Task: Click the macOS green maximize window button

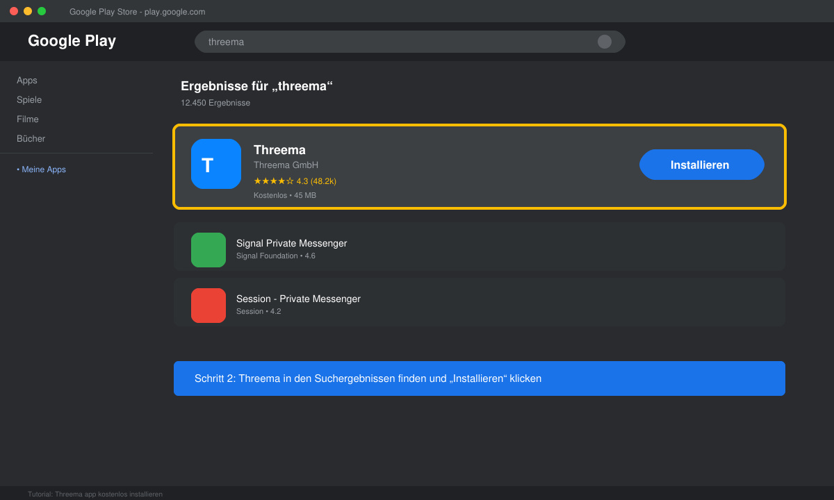Action: click(x=42, y=11)
